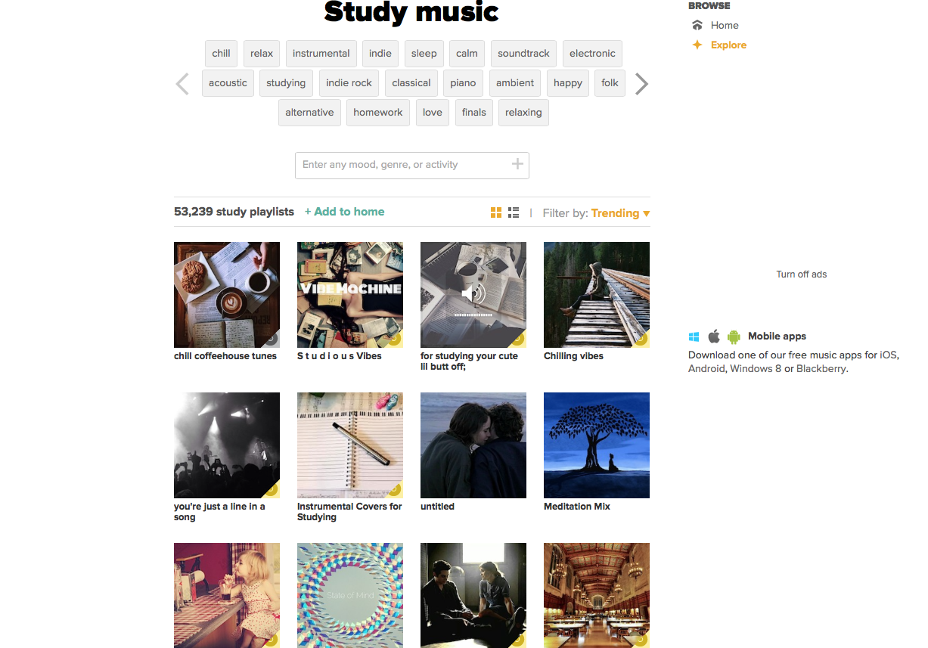Click Add to home link

(x=344, y=212)
